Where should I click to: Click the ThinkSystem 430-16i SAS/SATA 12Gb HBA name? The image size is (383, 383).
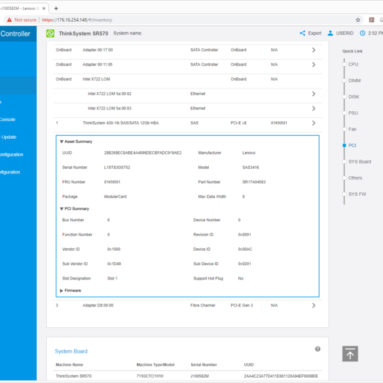coord(120,123)
